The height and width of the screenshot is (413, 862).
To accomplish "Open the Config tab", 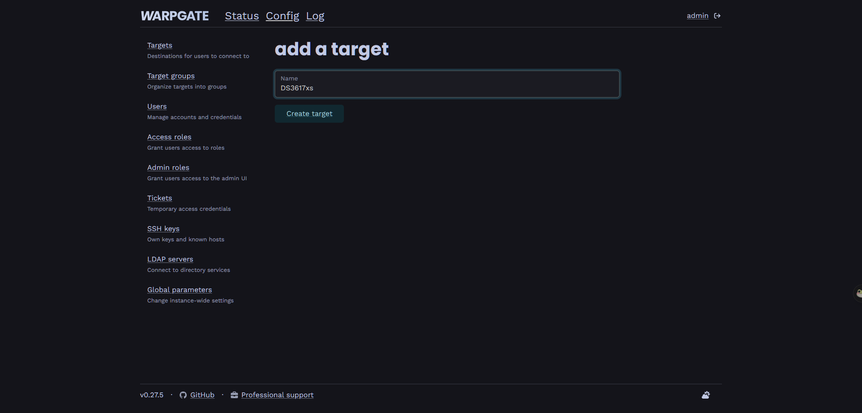I will click(282, 16).
